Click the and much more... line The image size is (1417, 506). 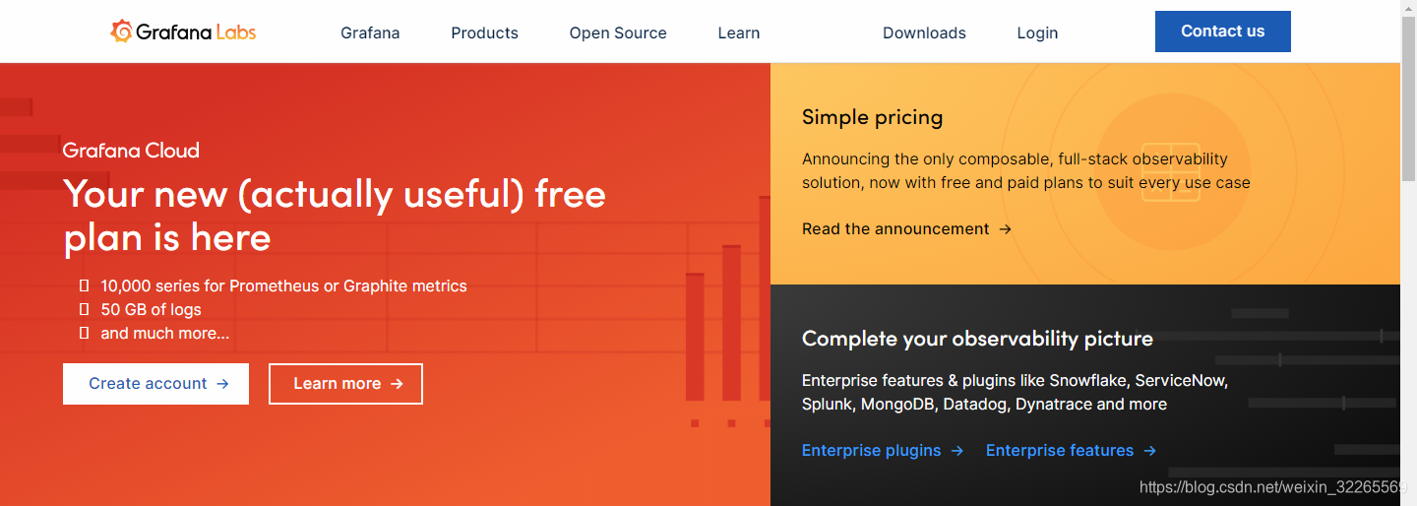click(164, 334)
